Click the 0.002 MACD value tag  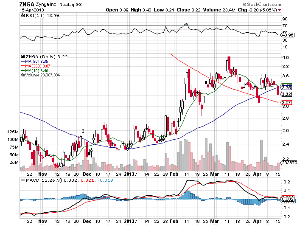(288, 200)
